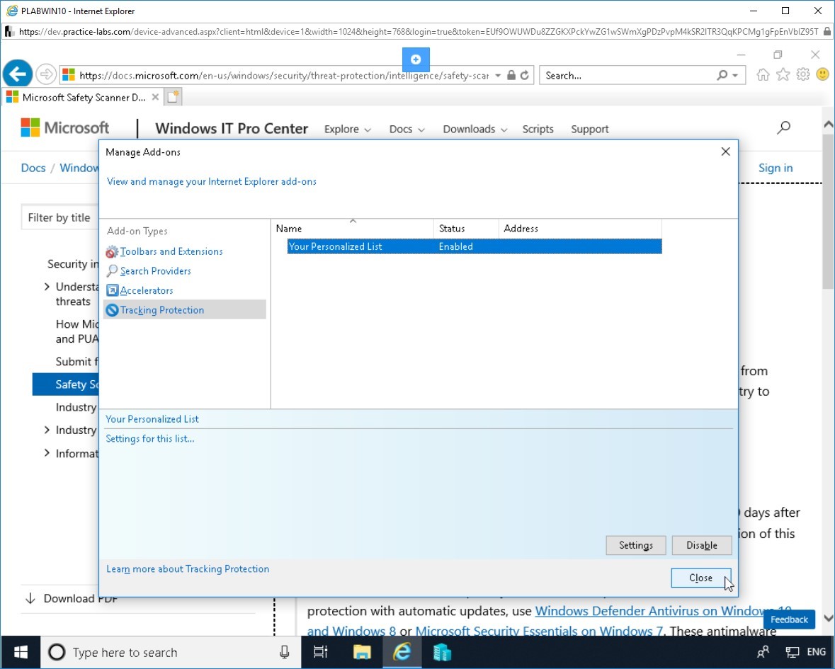This screenshot has width=835, height=669.
Task: Click the inner IE Forward arrow button
Action: [46, 74]
